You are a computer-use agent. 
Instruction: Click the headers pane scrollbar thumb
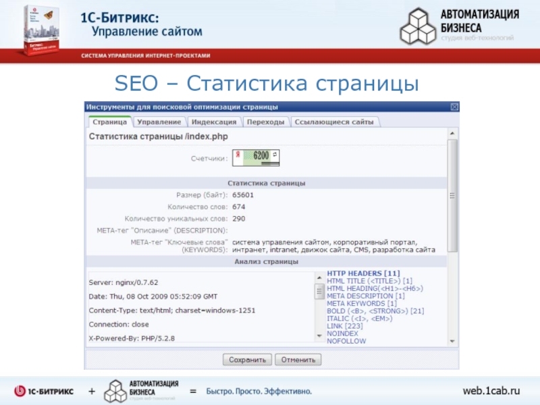click(x=319, y=292)
